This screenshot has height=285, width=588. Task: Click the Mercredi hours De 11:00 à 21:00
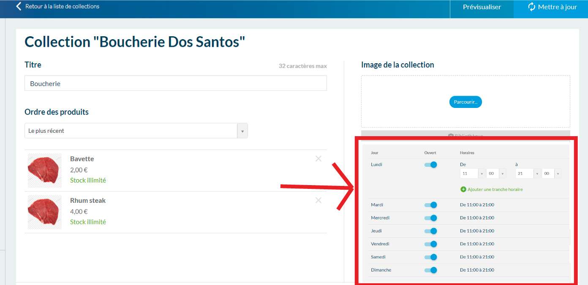click(477, 218)
